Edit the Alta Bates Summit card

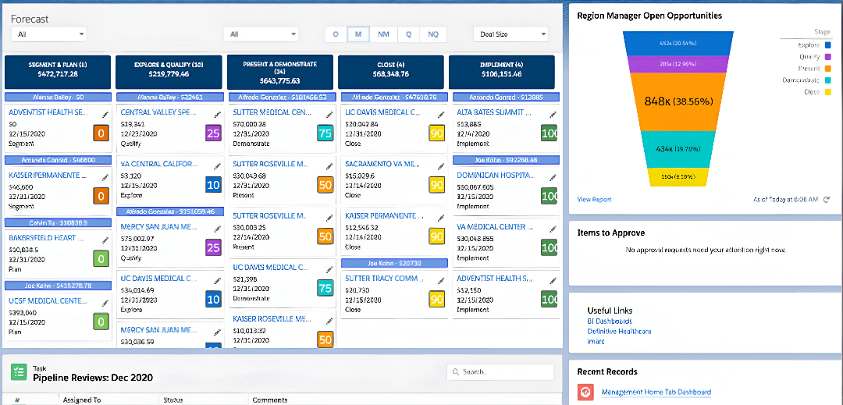coord(553,115)
